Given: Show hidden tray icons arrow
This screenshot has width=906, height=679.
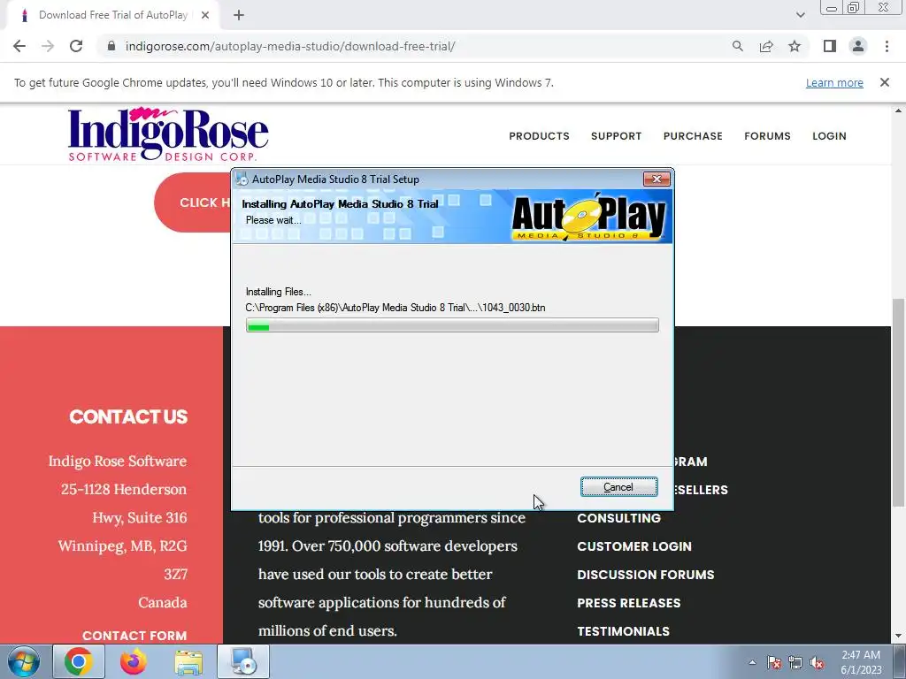Looking at the screenshot, I should [x=752, y=662].
